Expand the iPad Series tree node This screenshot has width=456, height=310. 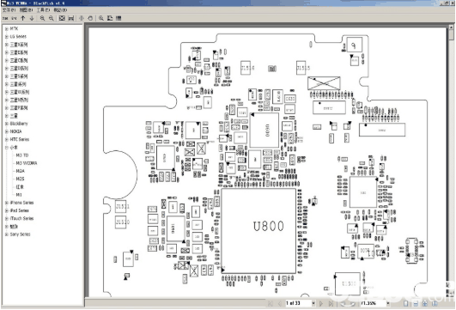click(6, 210)
